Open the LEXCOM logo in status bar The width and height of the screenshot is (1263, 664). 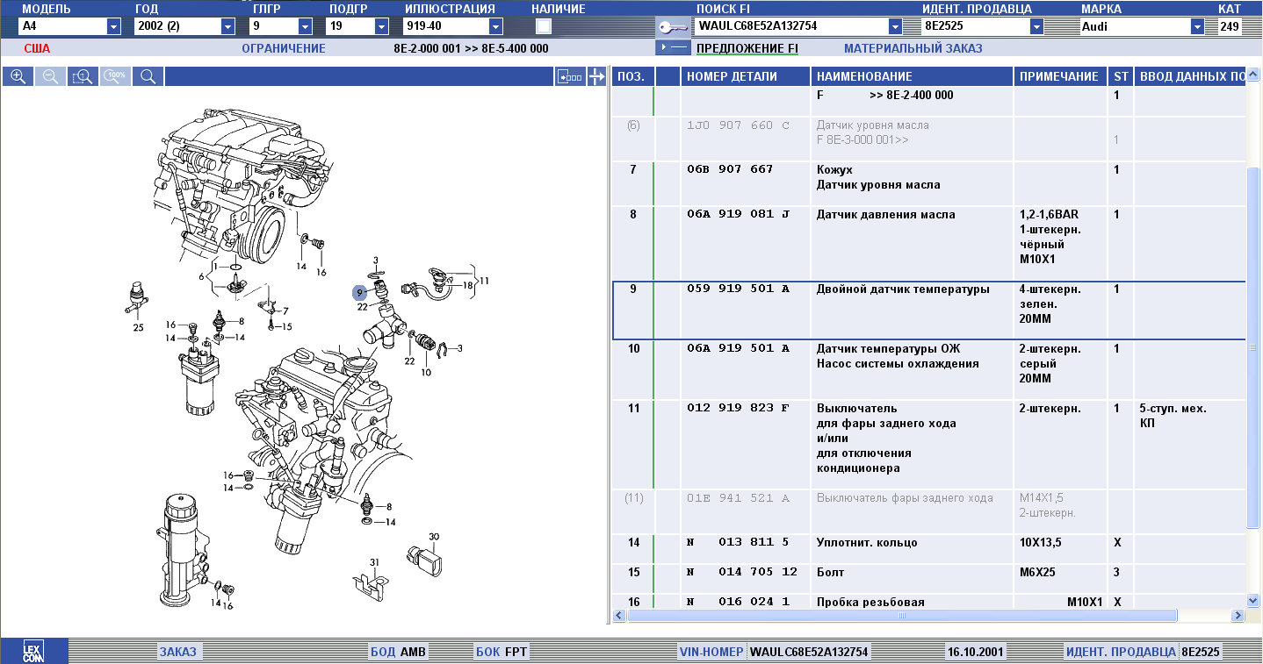(33, 652)
